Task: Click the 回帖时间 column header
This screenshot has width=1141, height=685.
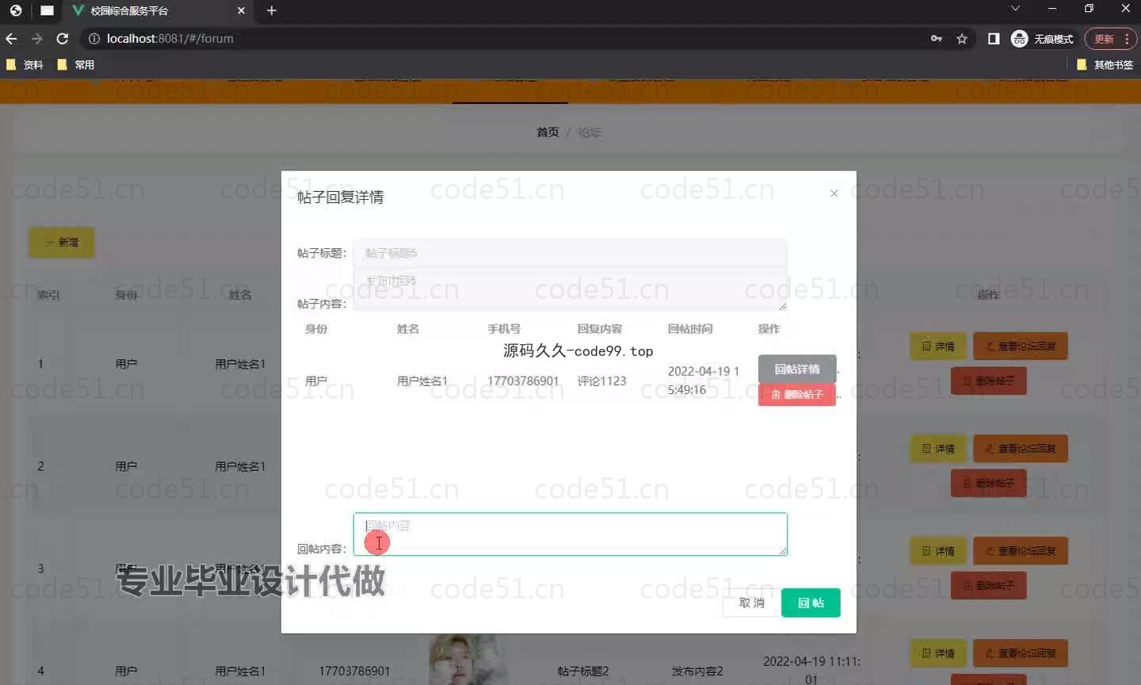Action: point(690,329)
